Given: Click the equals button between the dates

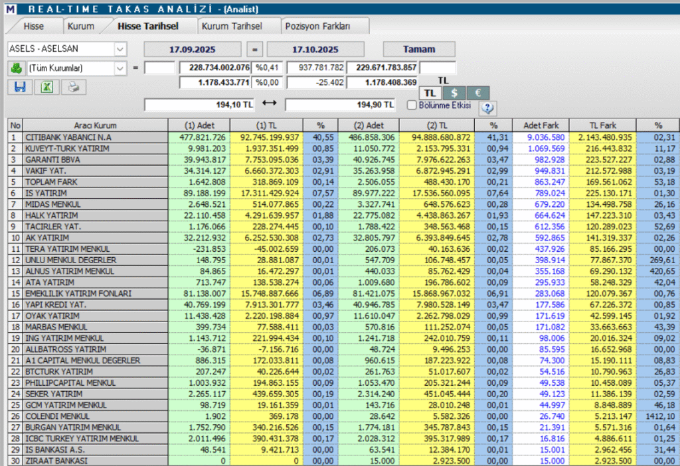Looking at the screenshot, I should pos(255,49).
